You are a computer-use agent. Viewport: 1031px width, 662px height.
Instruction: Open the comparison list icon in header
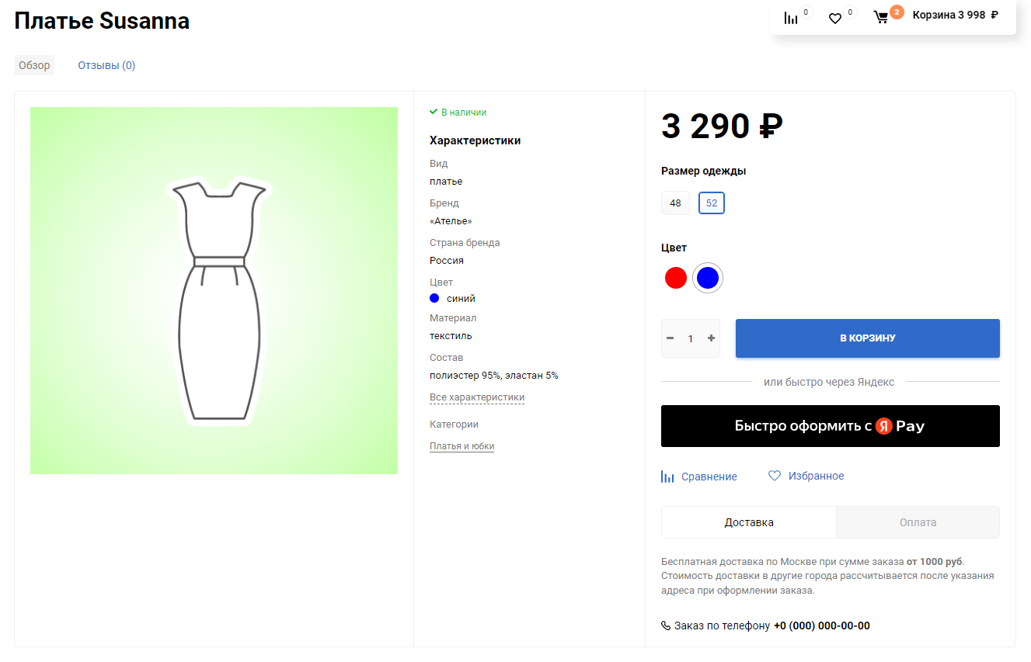click(x=791, y=18)
